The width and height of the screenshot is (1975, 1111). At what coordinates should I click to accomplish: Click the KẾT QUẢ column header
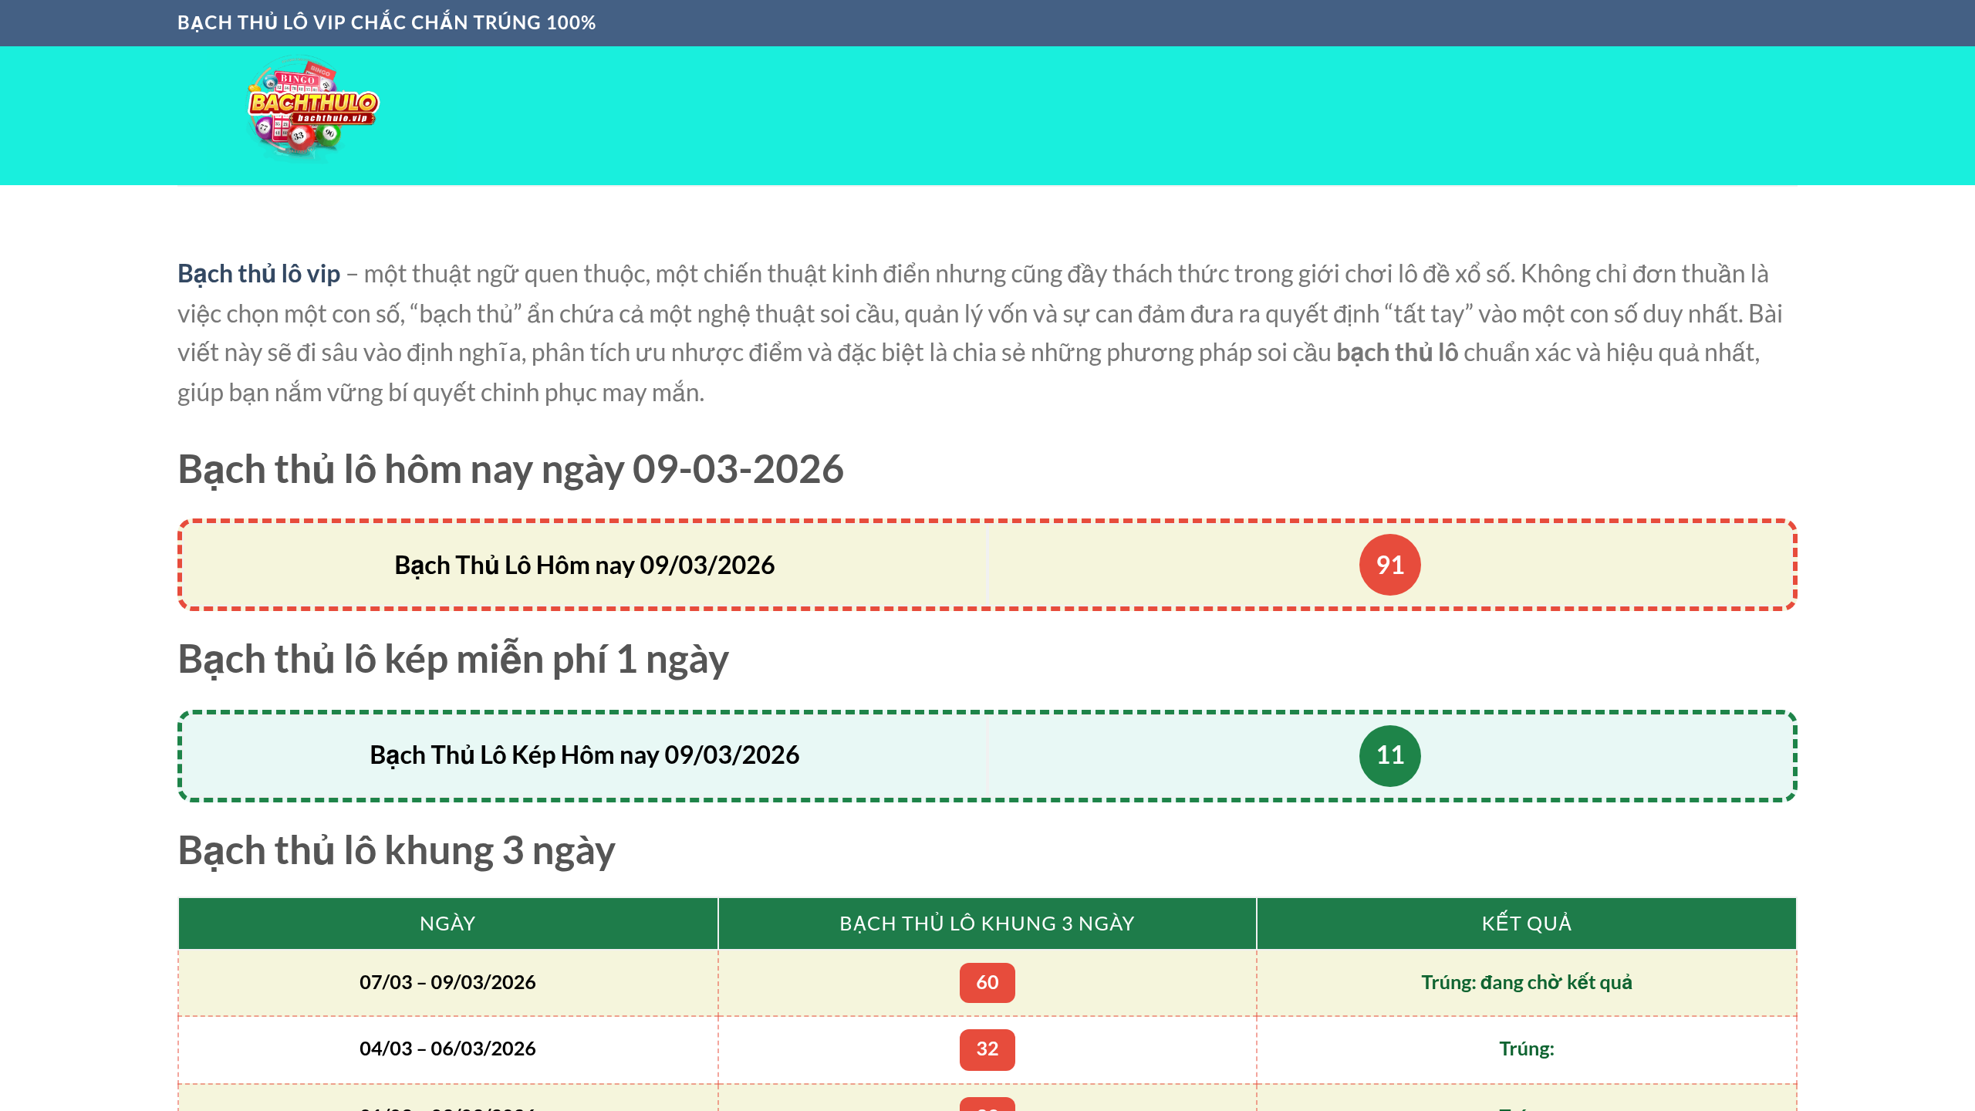1526,924
